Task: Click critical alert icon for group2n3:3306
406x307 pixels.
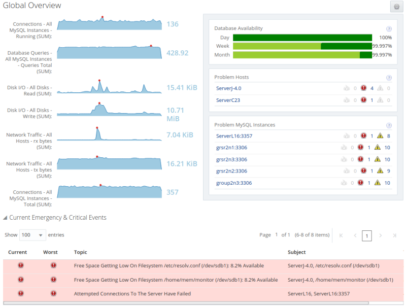Action: (360, 183)
